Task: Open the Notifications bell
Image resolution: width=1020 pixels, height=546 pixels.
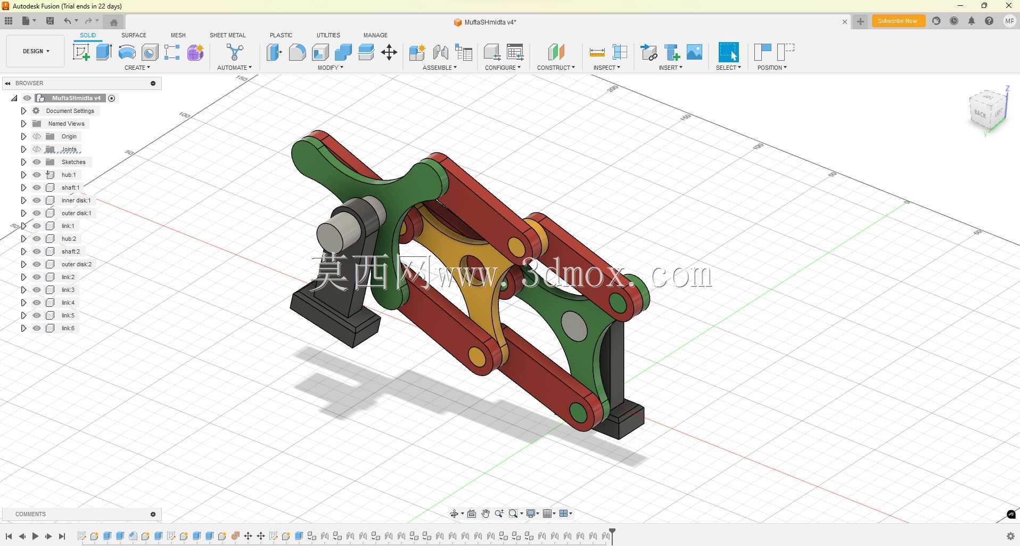Action: pyautogui.click(x=972, y=21)
